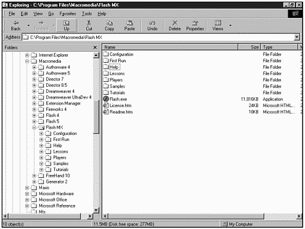Expand the Dreamweaver 4 tree node
This screenshot has height=229, width=305.
[x=34, y=91]
